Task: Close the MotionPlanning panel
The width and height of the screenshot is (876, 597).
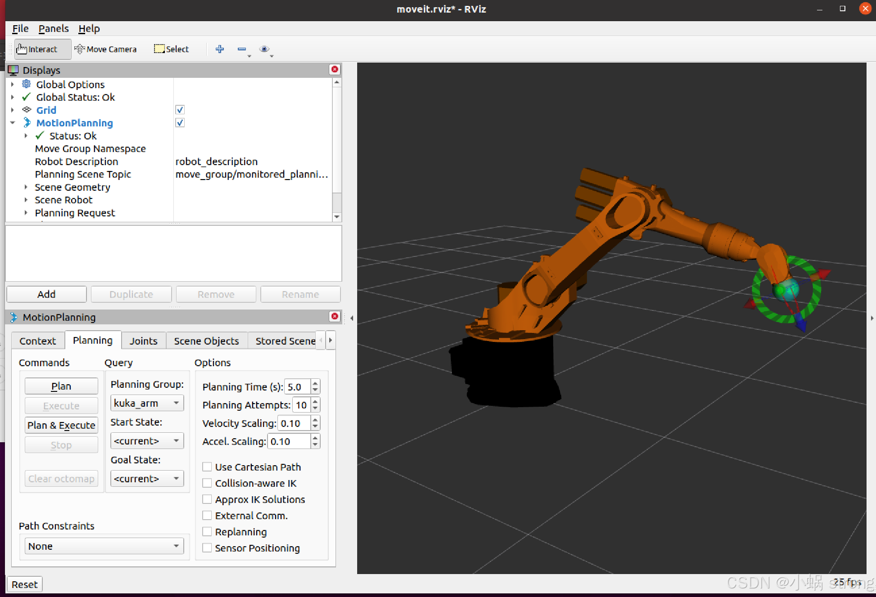Action: point(335,316)
